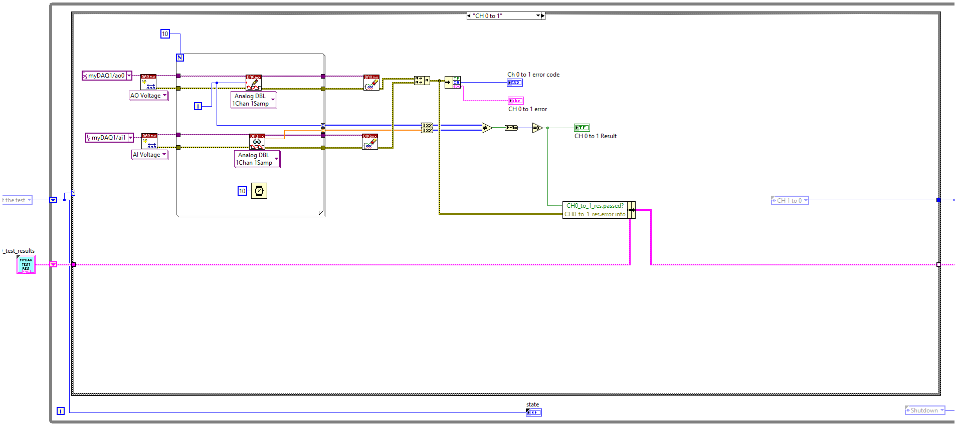The image size is (957, 426).
Task: Click the "test_results" label text
Action: pyautogui.click(x=20, y=251)
